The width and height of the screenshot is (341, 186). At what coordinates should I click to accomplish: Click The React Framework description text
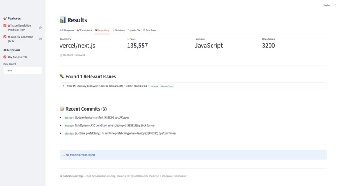[74, 55]
